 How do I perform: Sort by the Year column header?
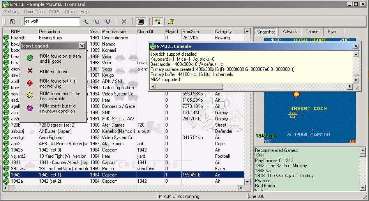(95, 31)
